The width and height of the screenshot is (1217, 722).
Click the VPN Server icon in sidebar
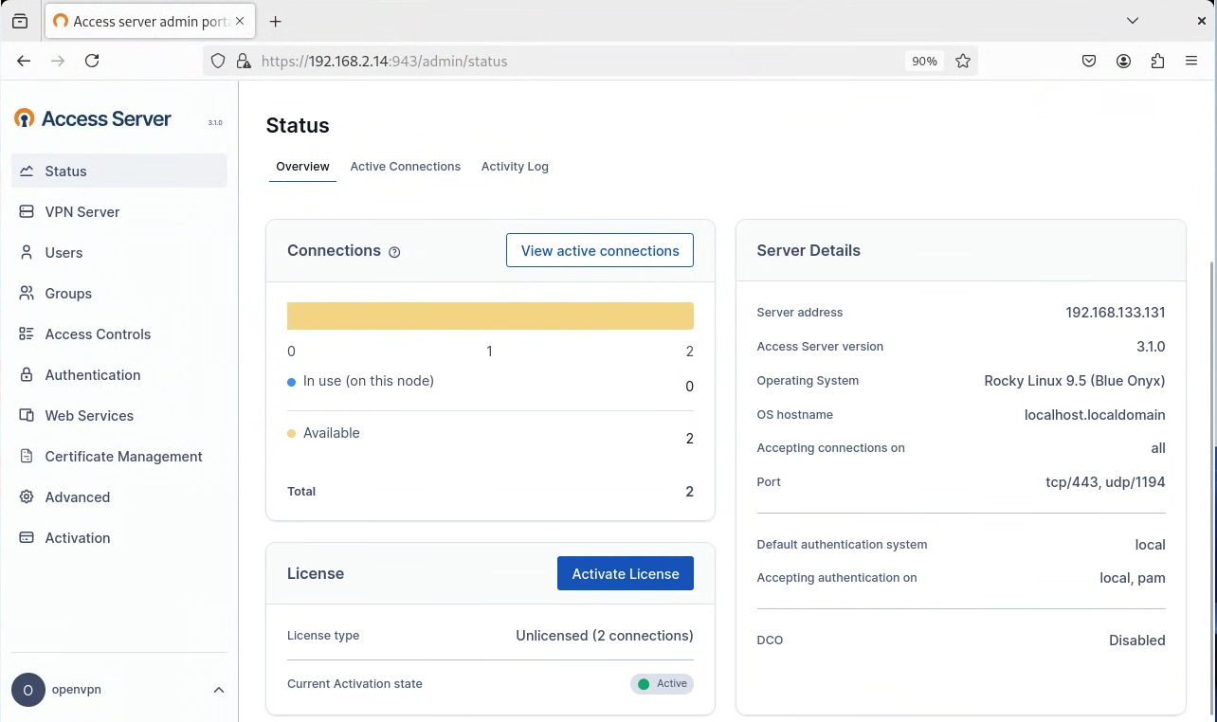tap(27, 212)
